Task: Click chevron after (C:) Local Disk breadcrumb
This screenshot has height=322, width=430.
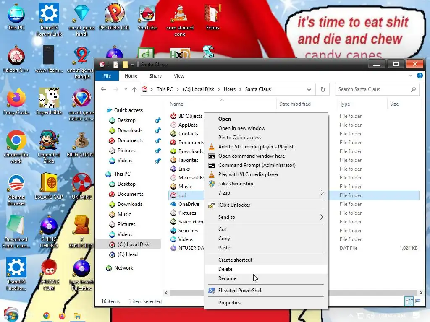Action: point(219,89)
